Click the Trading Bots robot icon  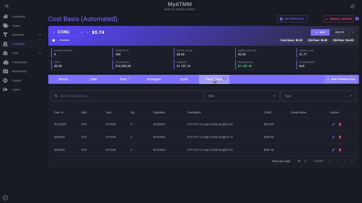coord(5,62)
